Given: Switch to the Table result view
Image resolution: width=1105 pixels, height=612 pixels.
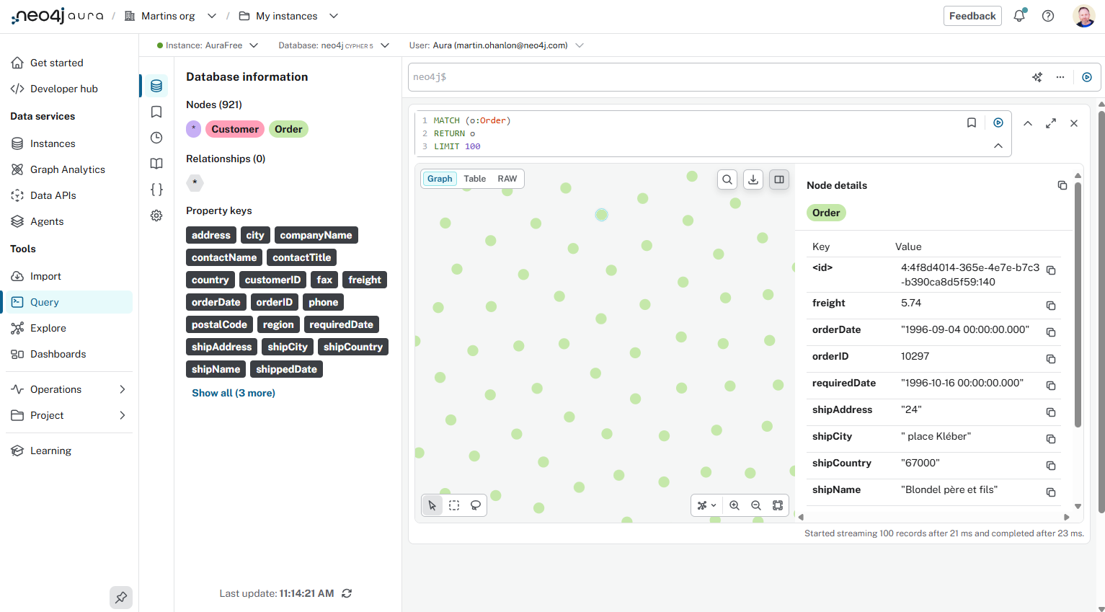Looking at the screenshot, I should coord(474,178).
